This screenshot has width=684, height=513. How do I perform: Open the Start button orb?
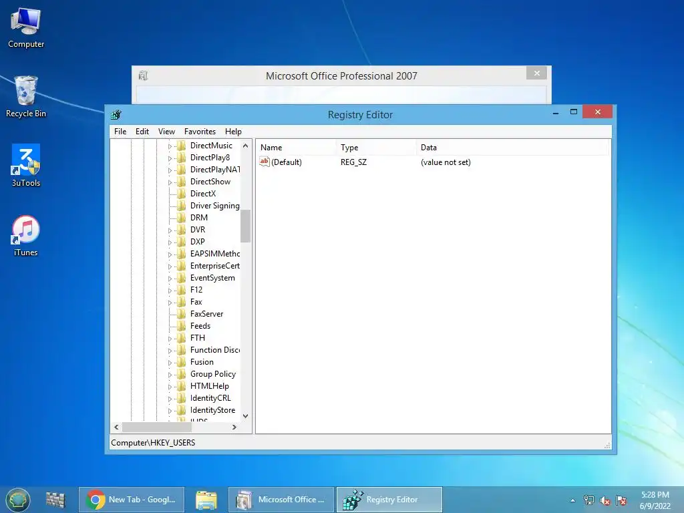[x=18, y=500]
